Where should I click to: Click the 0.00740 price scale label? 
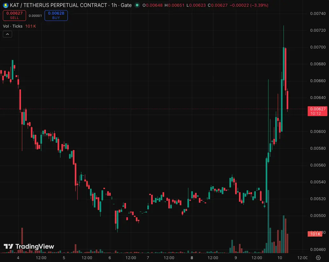(318, 14)
